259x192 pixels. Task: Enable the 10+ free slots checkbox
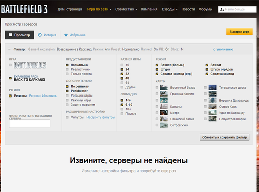[122, 109]
